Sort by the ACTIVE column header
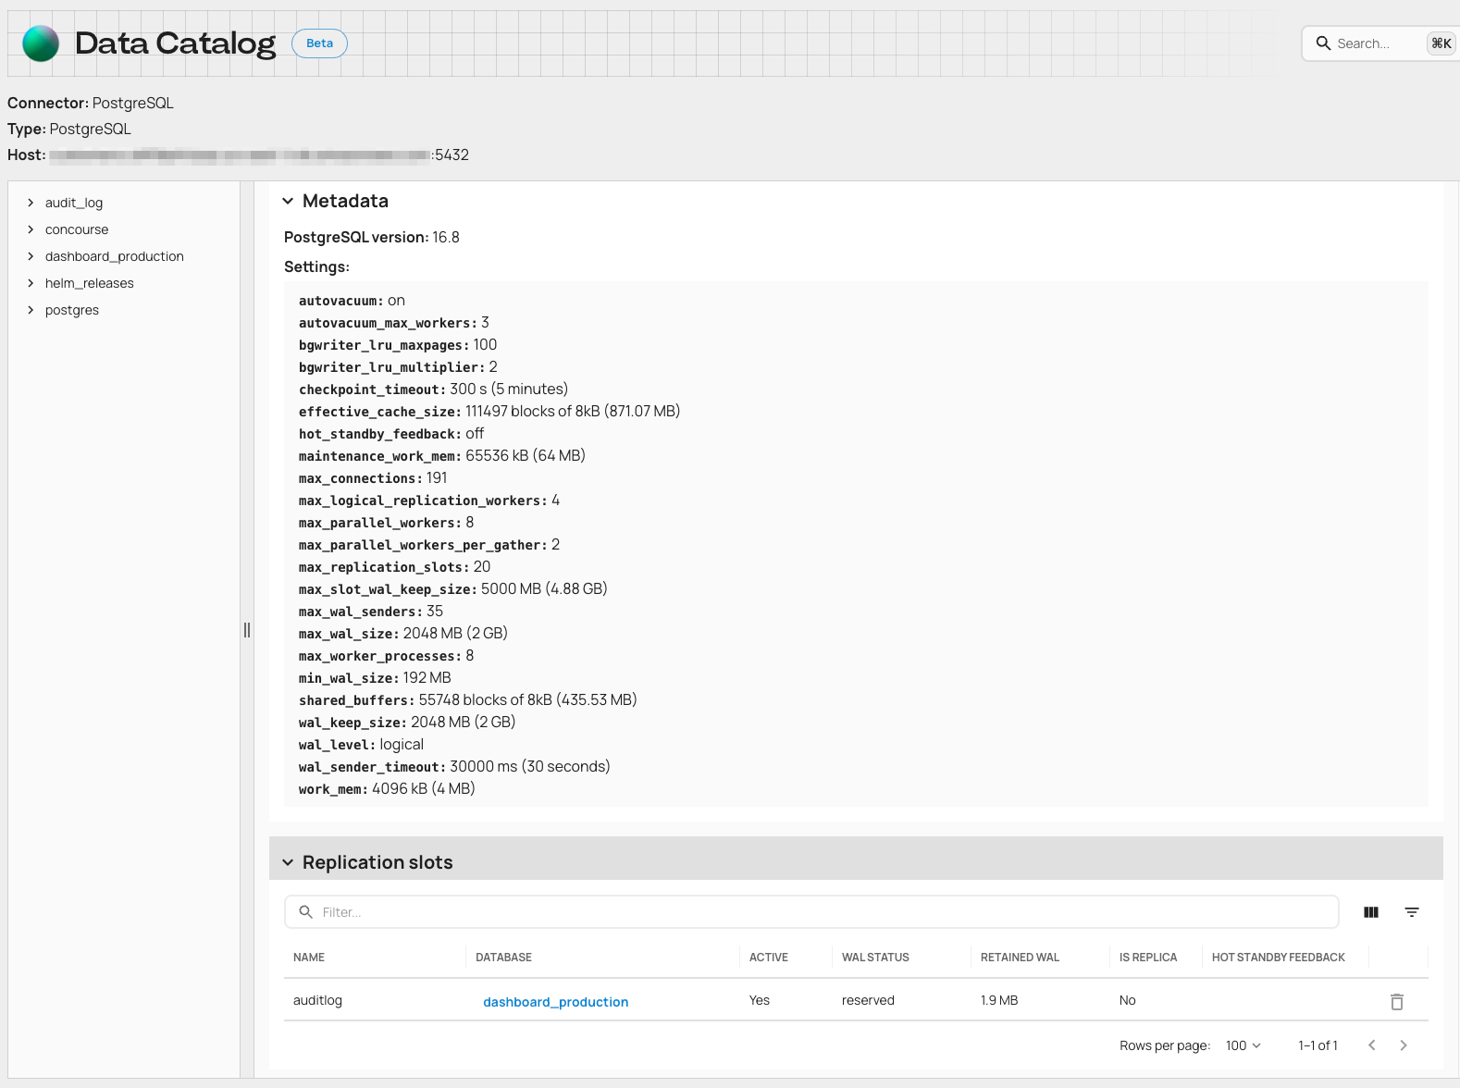This screenshot has width=1460, height=1088. tap(769, 958)
